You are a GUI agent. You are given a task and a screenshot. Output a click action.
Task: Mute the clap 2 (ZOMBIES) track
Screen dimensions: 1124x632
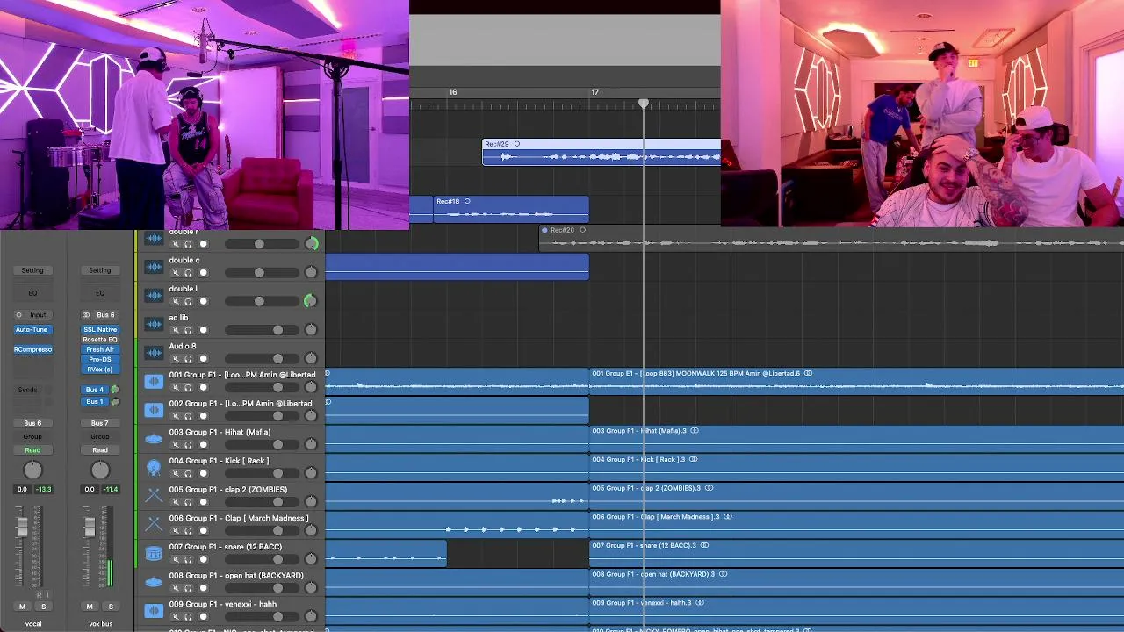[x=175, y=502]
